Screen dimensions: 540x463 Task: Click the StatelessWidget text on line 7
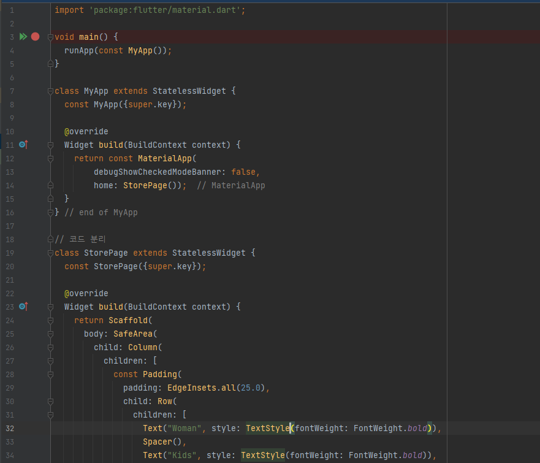(189, 91)
